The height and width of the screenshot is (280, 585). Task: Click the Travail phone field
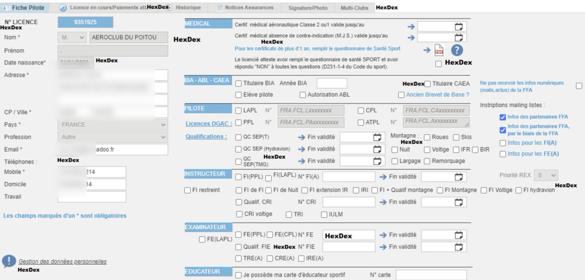point(92,197)
